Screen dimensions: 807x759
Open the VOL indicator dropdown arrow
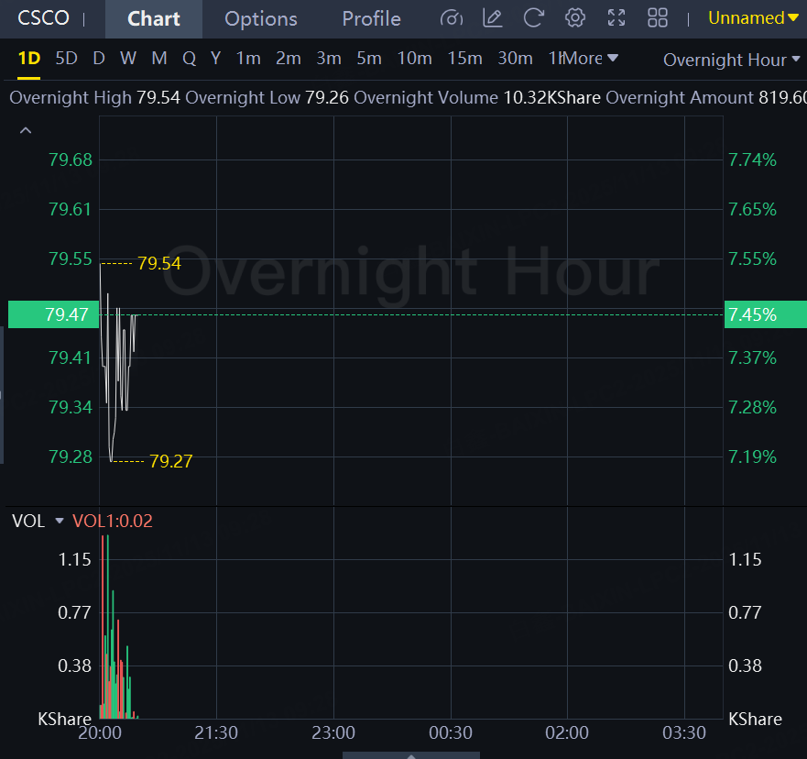pyautogui.click(x=60, y=521)
